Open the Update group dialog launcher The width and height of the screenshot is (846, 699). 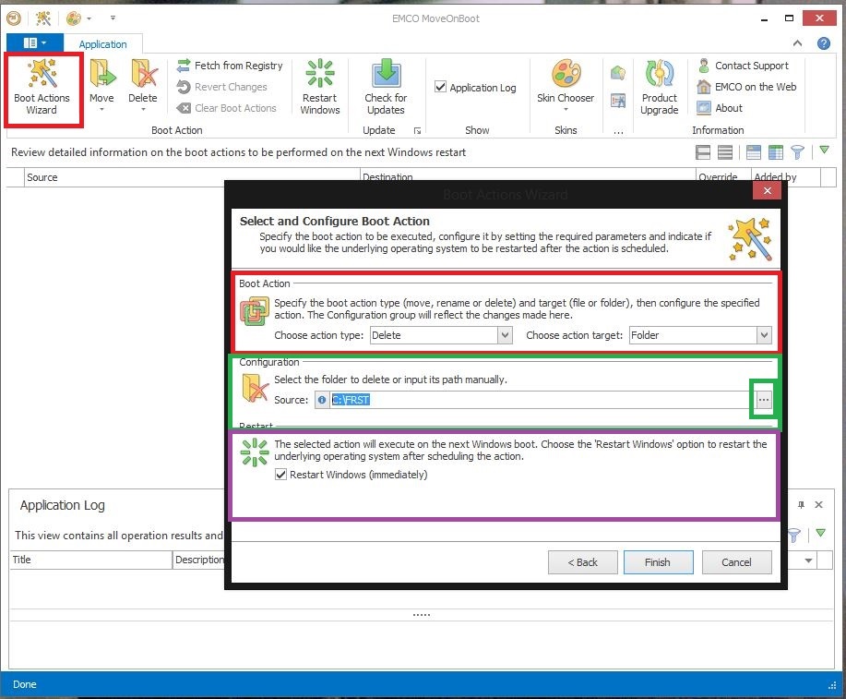tap(417, 130)
